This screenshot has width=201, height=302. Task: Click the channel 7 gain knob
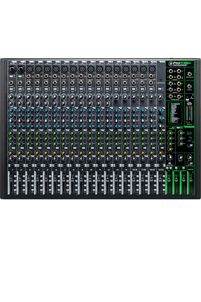tap(64, 97)
